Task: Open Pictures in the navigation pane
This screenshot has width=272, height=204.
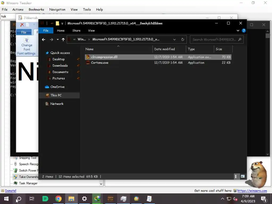Action: point(59,78)
